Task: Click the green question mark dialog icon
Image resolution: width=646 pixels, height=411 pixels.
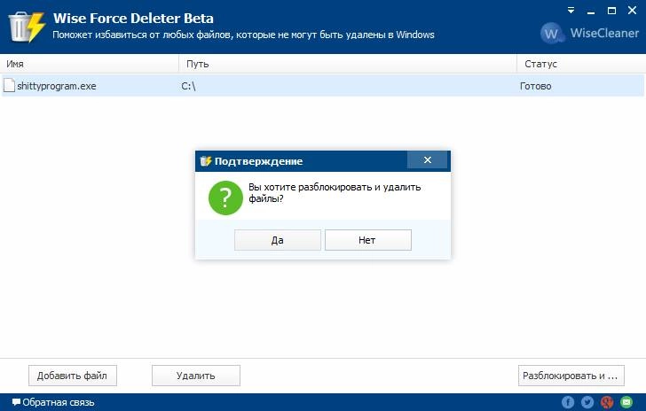Action: pos(225,198)
